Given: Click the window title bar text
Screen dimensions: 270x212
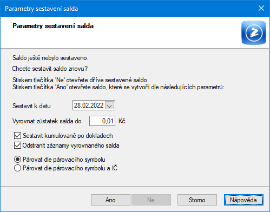Looking at the screenshot, I should click(42, 9).
